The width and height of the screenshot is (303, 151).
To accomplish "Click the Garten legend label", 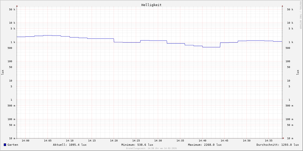I will 13,145.
